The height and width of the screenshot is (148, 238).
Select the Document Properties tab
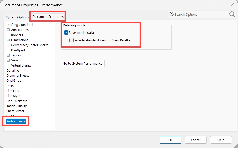coord(48,17)
